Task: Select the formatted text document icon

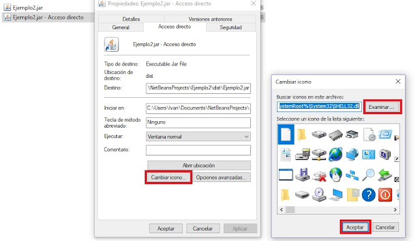Action: pyautogui.click(x=286, y=154)
